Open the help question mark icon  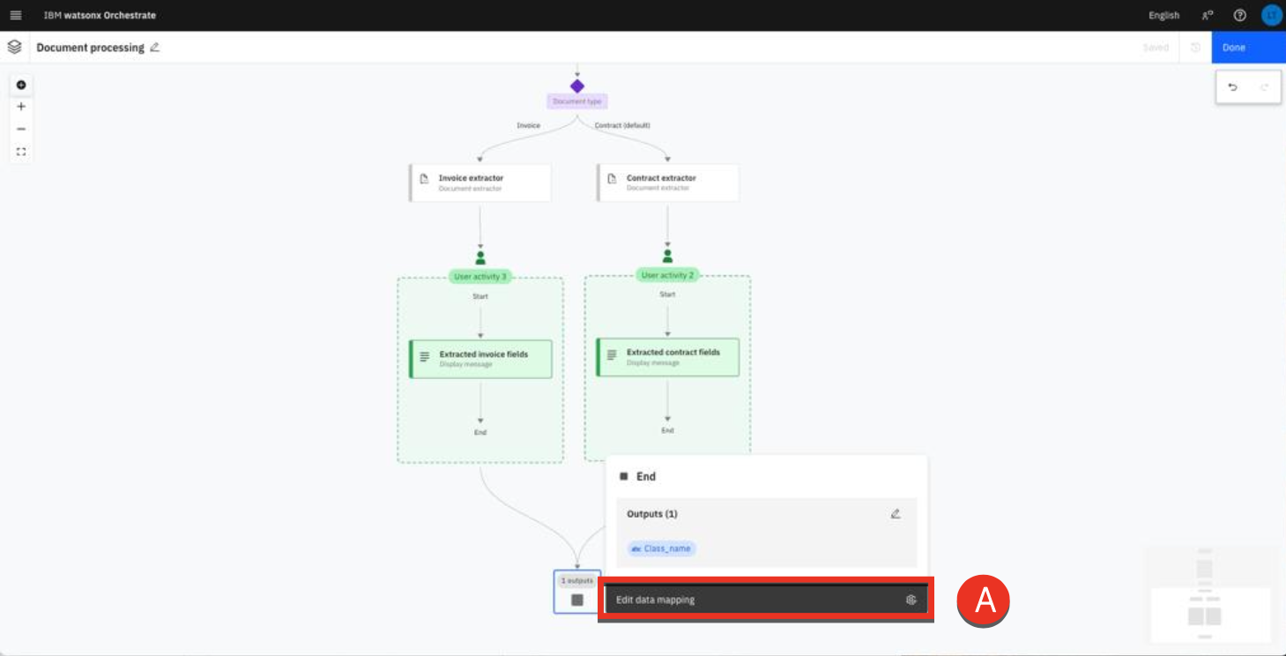pyautogui.click(x=1240, y=15)
